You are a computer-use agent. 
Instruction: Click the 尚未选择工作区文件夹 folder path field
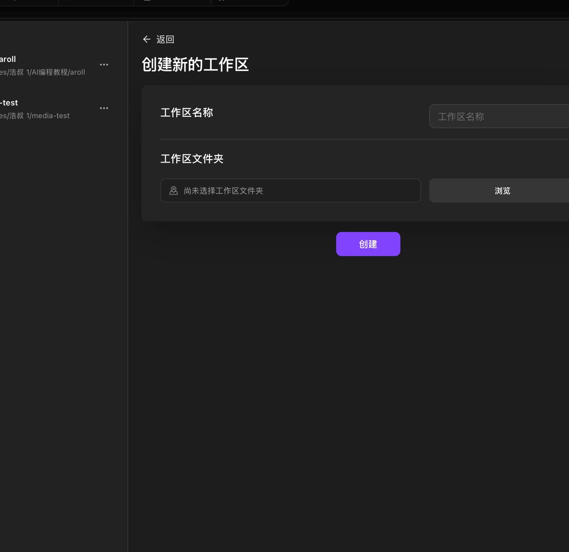[290, 190]
